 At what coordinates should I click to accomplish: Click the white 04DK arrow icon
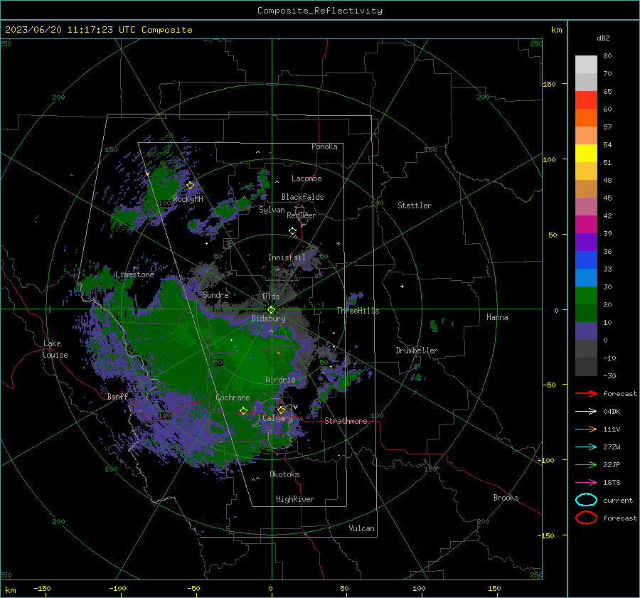pyautogui.click(x=586, y=411)
